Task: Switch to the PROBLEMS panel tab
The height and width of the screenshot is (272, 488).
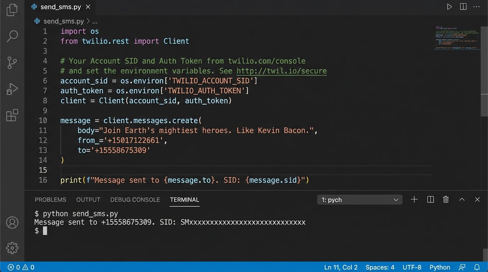Action: (50, 200)
